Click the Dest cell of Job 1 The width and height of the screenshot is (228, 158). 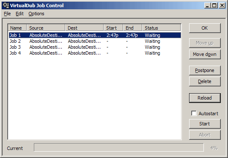point(84,35)
